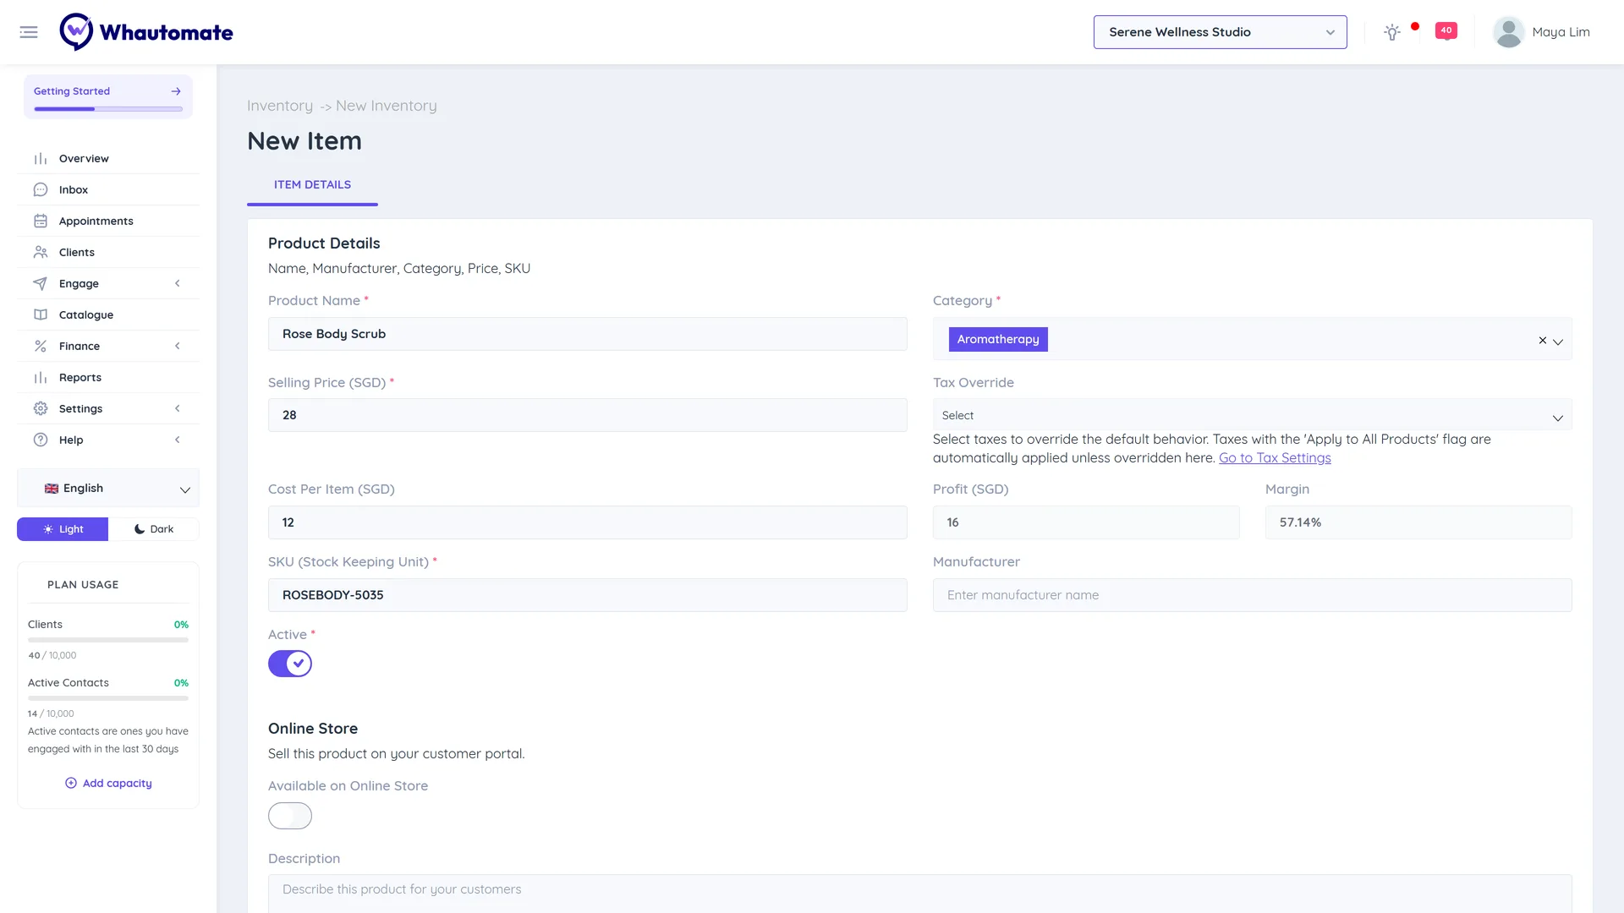Expand the Help submenu chevron
This screenshot has height=913, width=1624.
(x=178, y=440)
